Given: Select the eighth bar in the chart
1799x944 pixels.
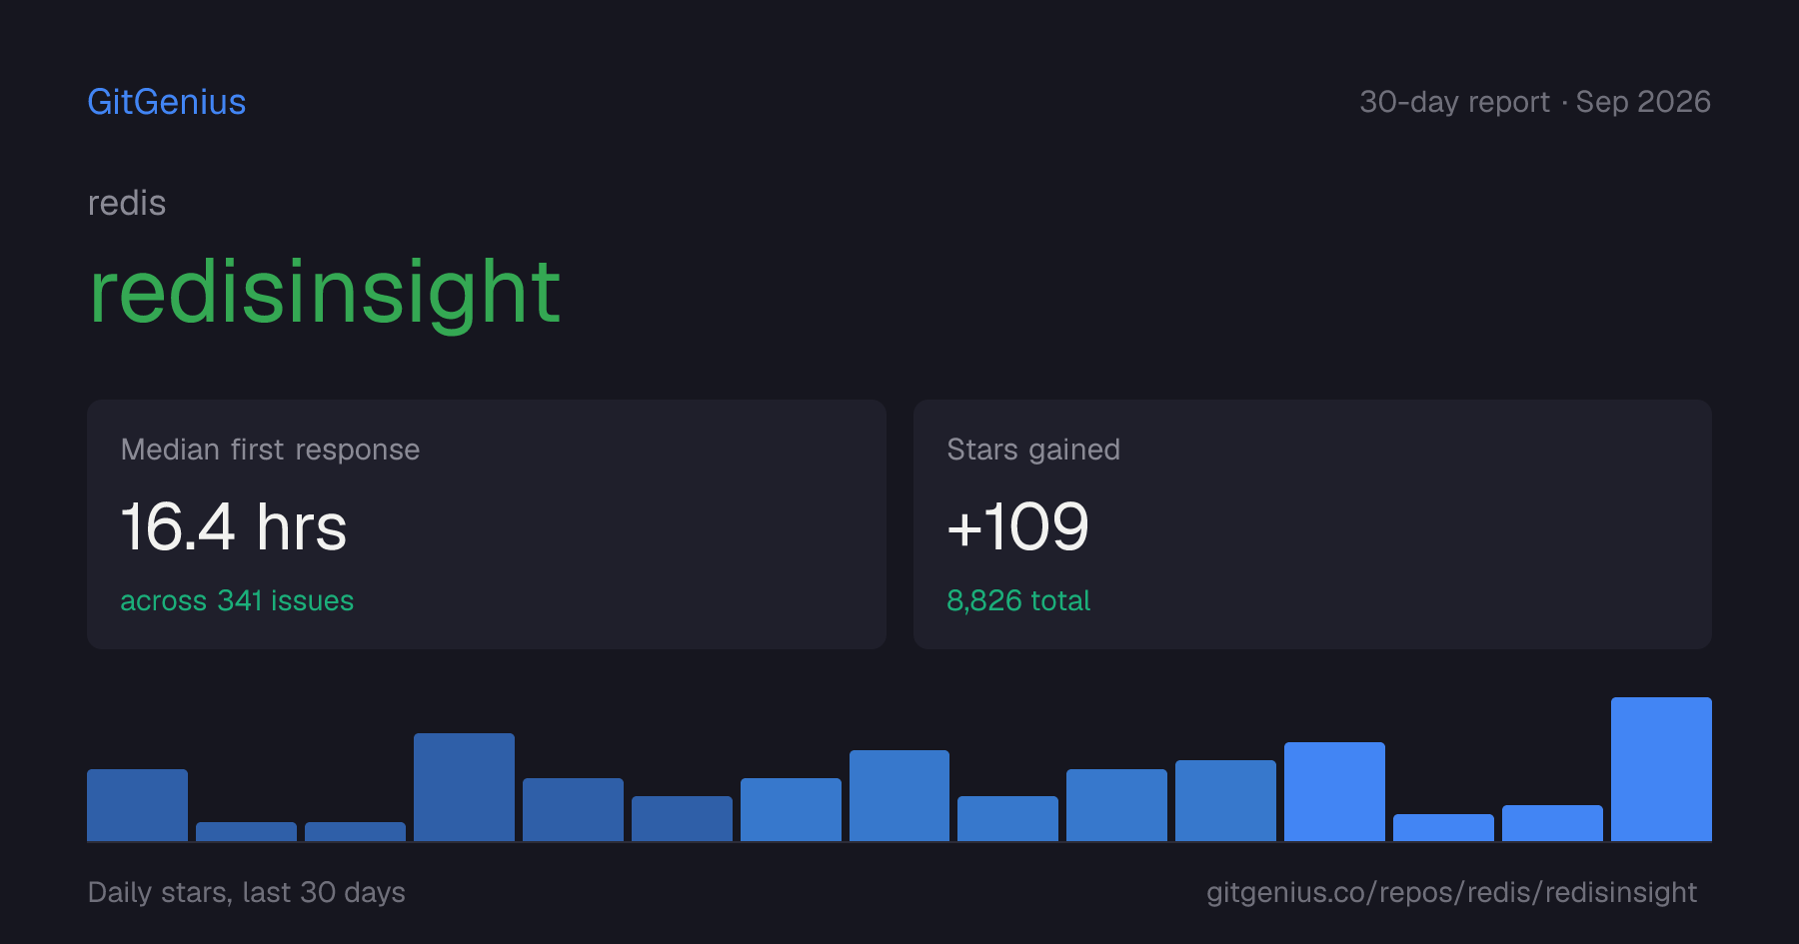Looking at the screenshot, I should point(899,796).
